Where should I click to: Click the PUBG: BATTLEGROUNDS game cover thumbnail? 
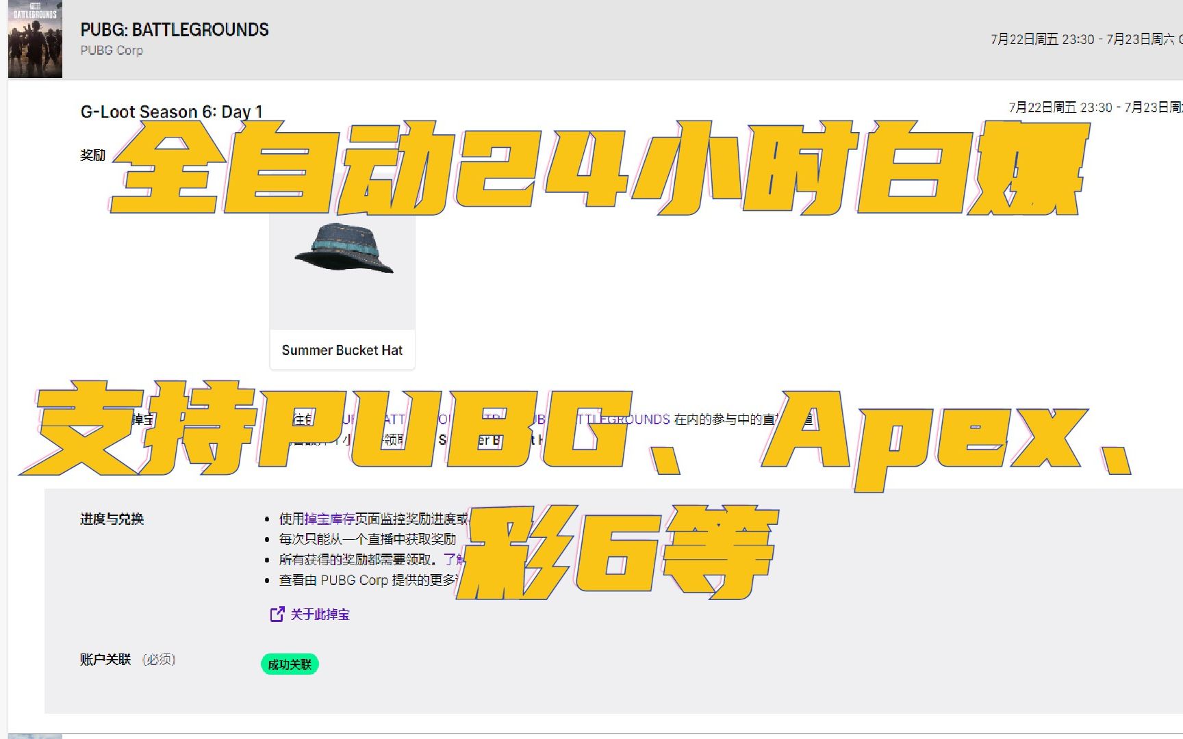(x=35, y=39)
